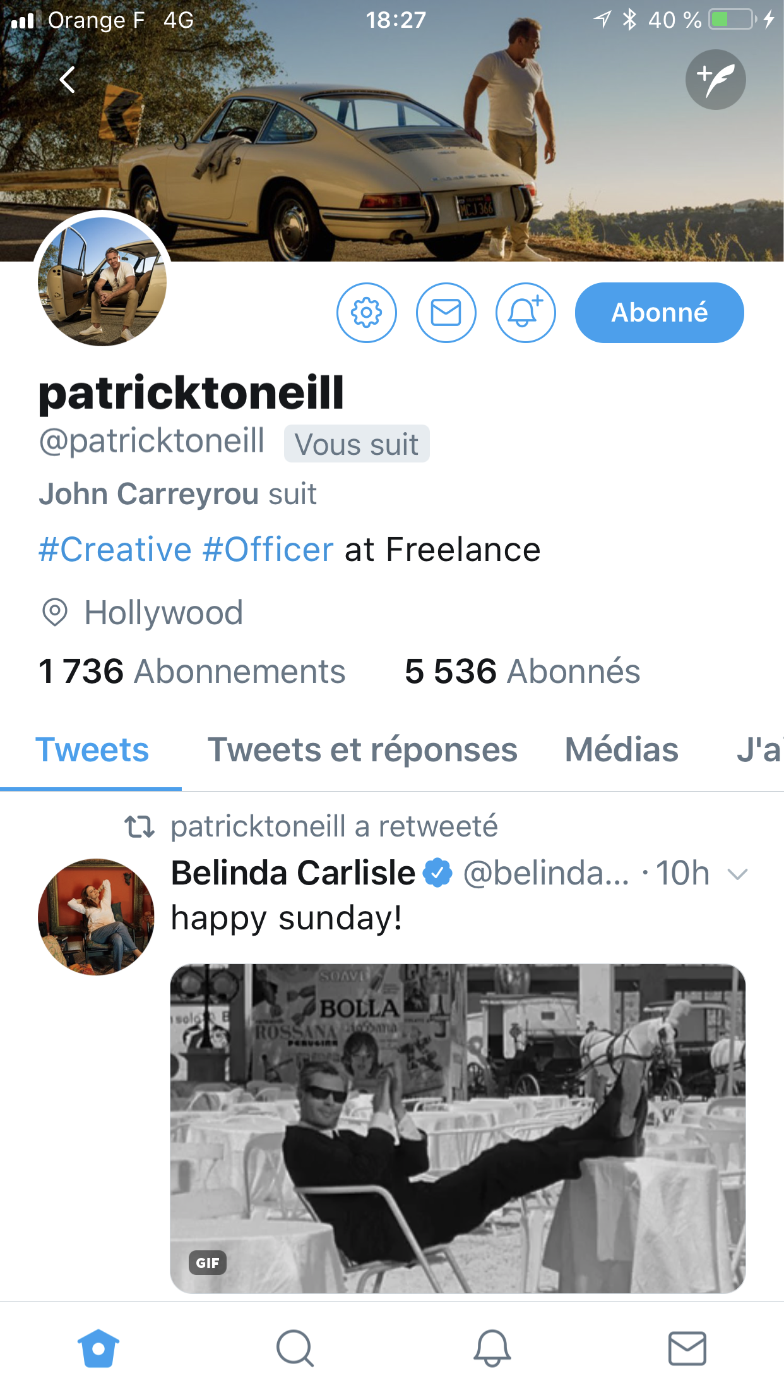Expand Belinda Carlisle tweet options chevron

[737, 874]
